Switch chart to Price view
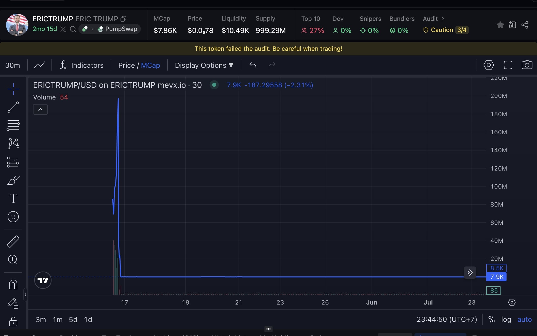This screenshot has width=537, height=336. click(x=126, y=65)
